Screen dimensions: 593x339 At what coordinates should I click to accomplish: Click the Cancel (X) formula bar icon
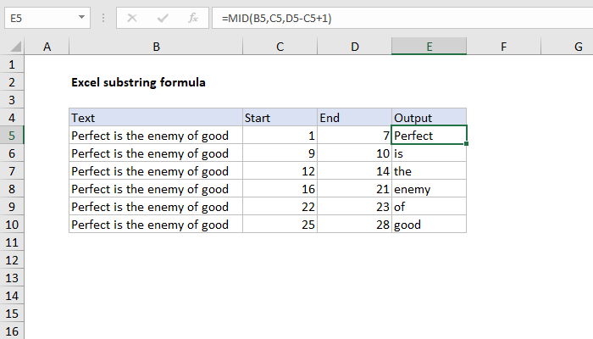[132, 18]
